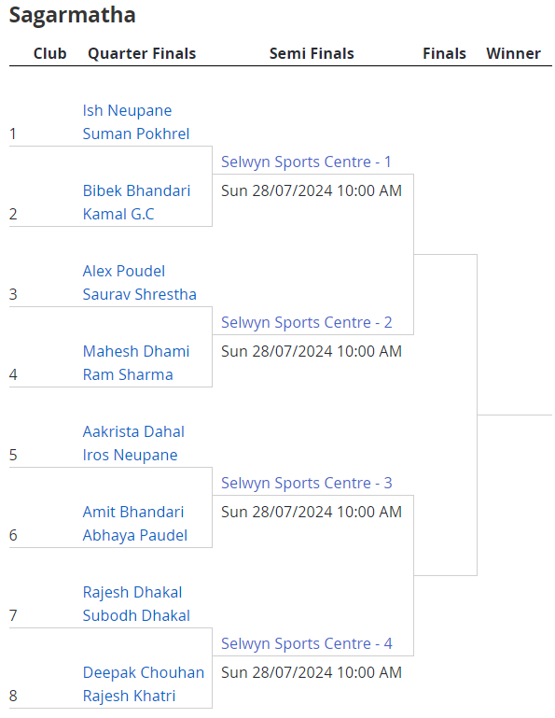This screenshot has width=555, height=718.
Task: Open Deepak Chouhan player link
Action: click(144, 672)
